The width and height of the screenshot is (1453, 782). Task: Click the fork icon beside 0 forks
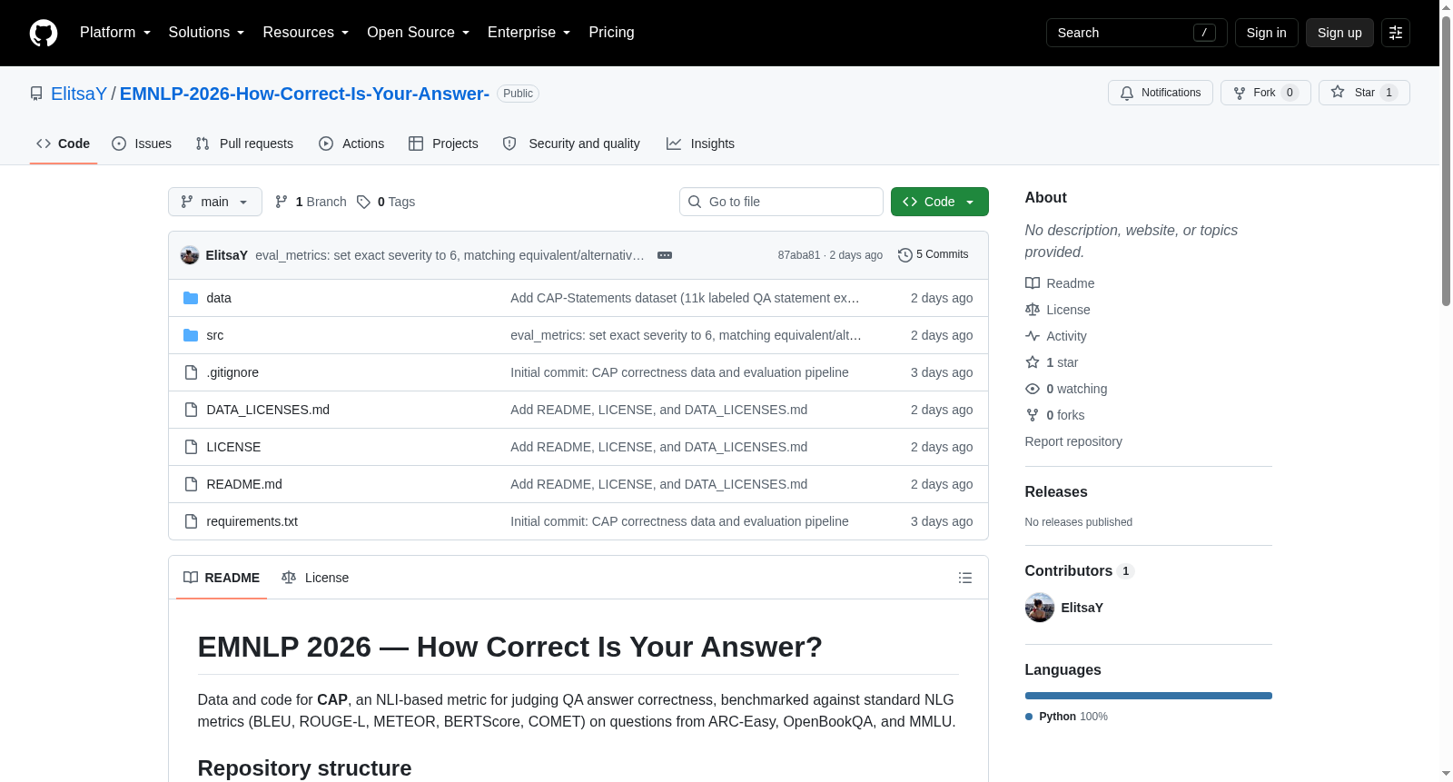pos(1033,415)
